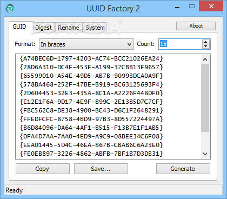Select GUID starting with FE0EB897
This screenshot has width=227, height=199.
[91, 154]
